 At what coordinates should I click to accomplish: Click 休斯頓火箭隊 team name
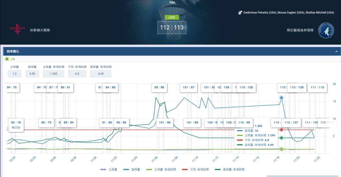pyautogui.click(x=40, y=30)
